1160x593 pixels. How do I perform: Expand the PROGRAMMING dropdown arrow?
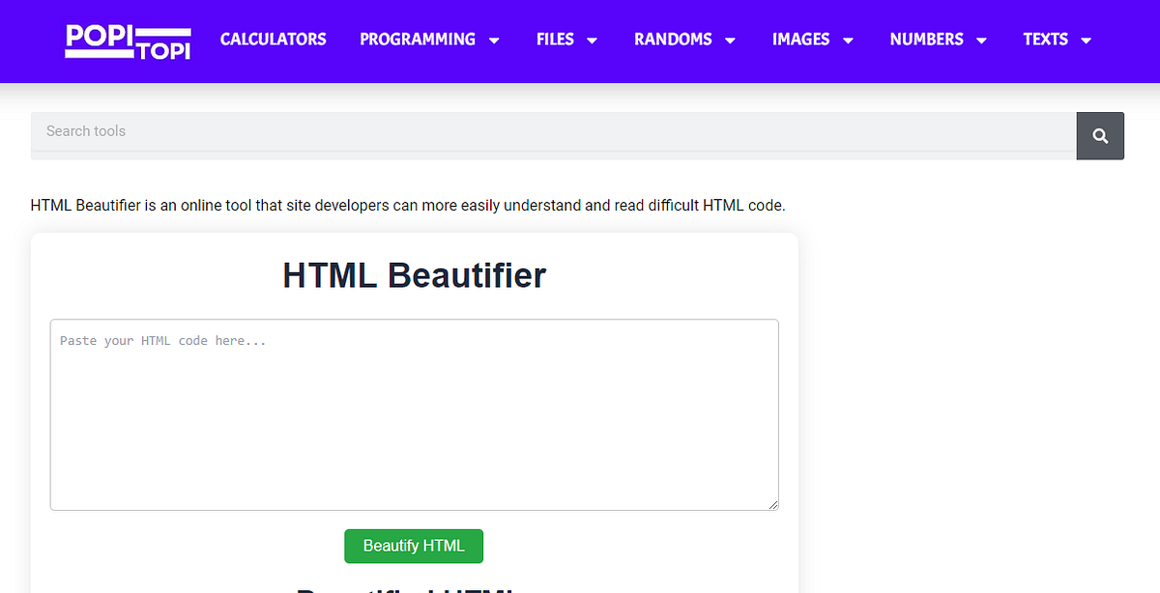495,40
